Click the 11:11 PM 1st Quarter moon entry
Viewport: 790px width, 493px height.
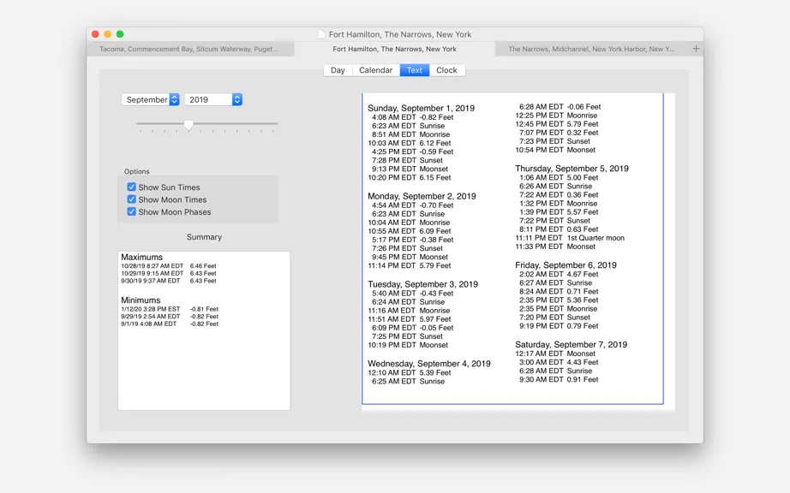[570, 238]
